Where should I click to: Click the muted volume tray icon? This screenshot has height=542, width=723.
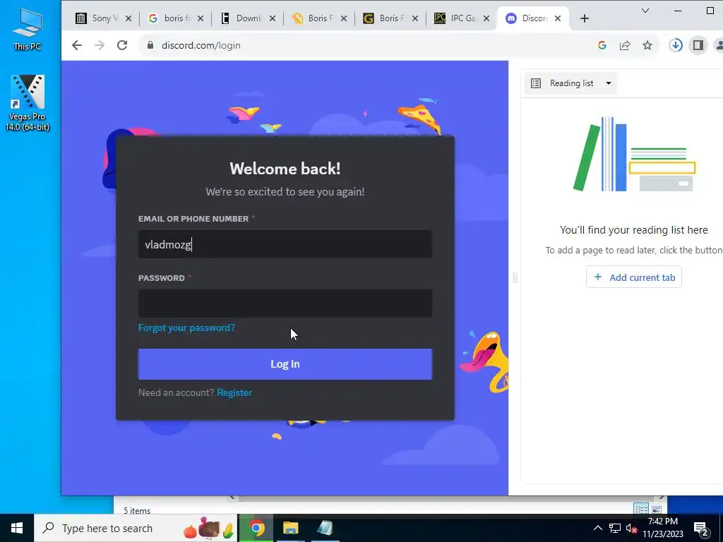631,529
